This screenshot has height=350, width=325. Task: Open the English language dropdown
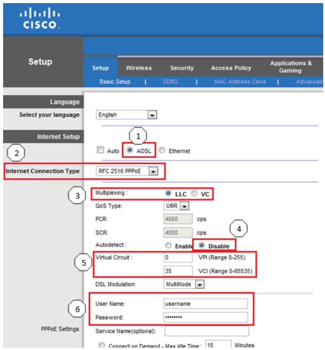[x=126, y=115]
